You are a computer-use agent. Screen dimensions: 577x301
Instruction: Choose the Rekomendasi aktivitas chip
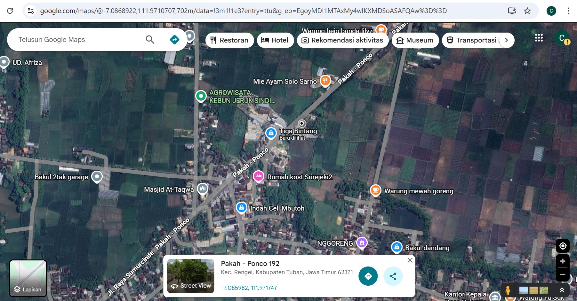(342, 40)
